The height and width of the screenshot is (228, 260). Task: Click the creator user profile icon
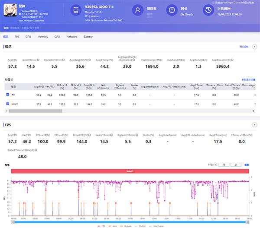138,10
